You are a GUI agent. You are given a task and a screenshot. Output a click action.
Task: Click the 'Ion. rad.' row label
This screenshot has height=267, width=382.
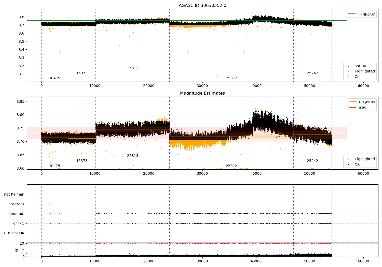[x=17, y=214]
